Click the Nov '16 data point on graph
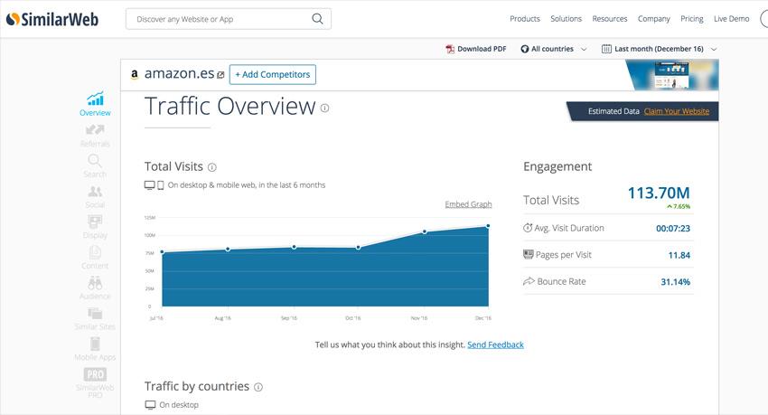 425,231
